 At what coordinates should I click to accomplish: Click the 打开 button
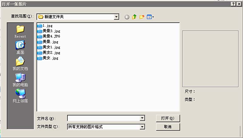pyautogui.click(x=168, y=118)
